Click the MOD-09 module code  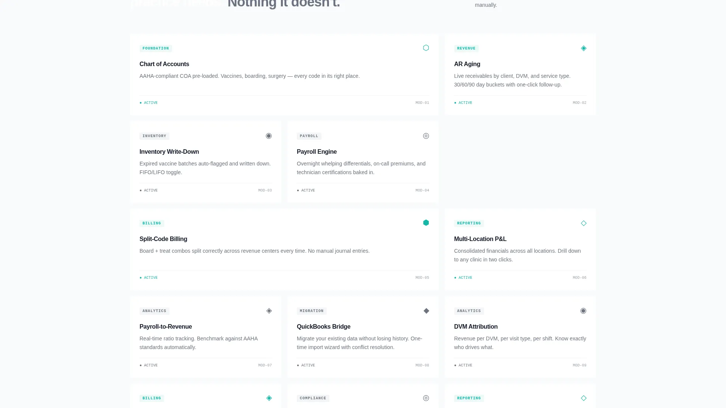(579, 365)
